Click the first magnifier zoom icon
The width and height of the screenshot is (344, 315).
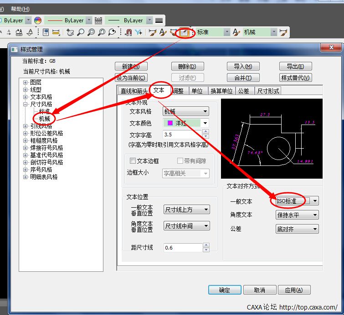[x=81, y=32]
